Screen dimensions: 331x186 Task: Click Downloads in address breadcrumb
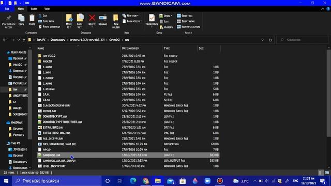pyautogui.click(x=57, y=40)
